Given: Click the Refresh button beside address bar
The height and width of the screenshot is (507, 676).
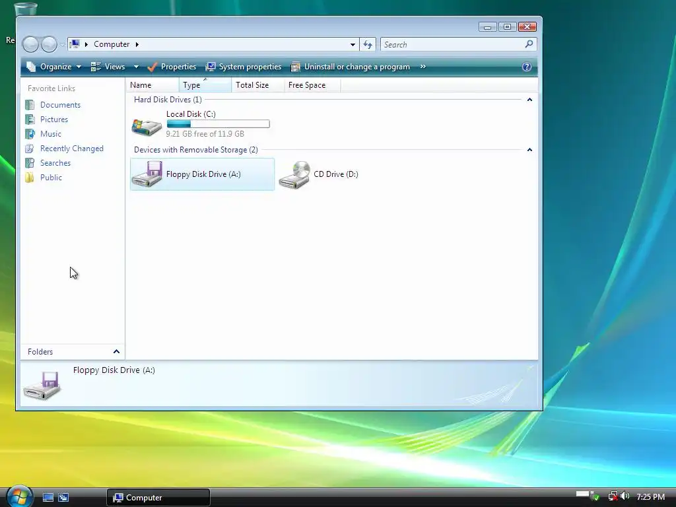Looking at the screenshot, I should [368, 44].
